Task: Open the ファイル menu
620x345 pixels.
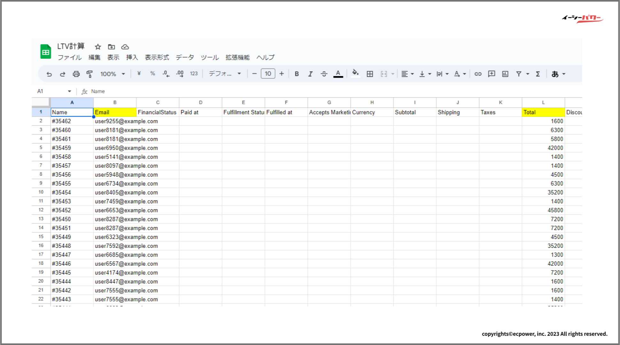Action: click(x=69, y=57)
